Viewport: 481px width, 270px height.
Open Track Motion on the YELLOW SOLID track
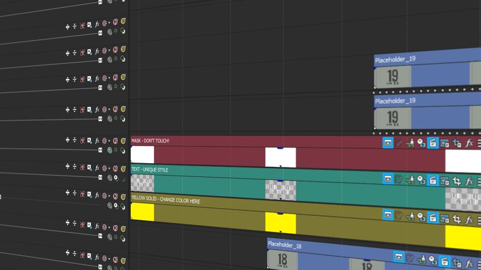pyautogui.click(x=90, y=194)
